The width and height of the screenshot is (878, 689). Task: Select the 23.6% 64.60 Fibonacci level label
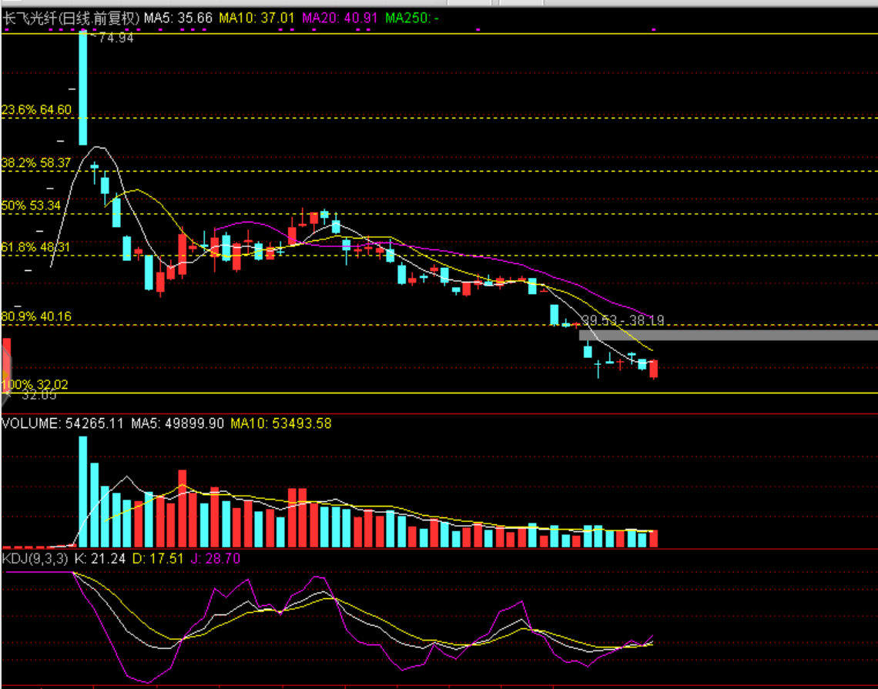(36, 110)
